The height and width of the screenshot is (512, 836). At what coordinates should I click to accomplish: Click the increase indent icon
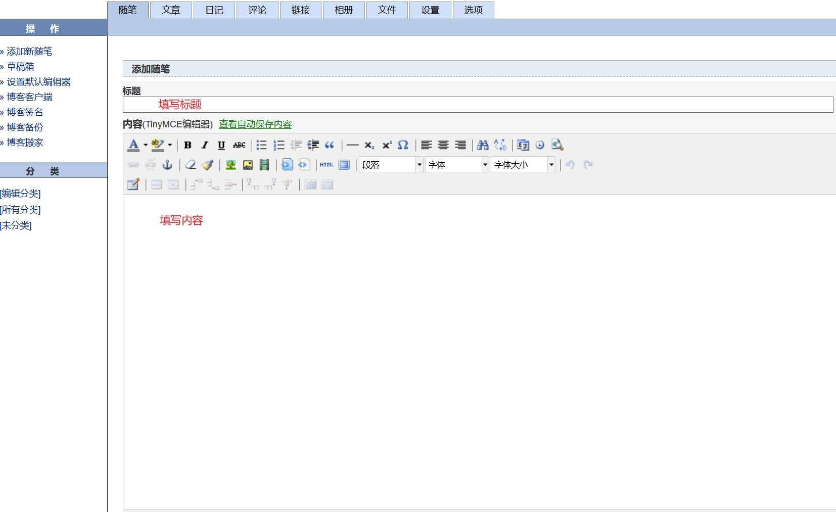(x=313, y=145)
